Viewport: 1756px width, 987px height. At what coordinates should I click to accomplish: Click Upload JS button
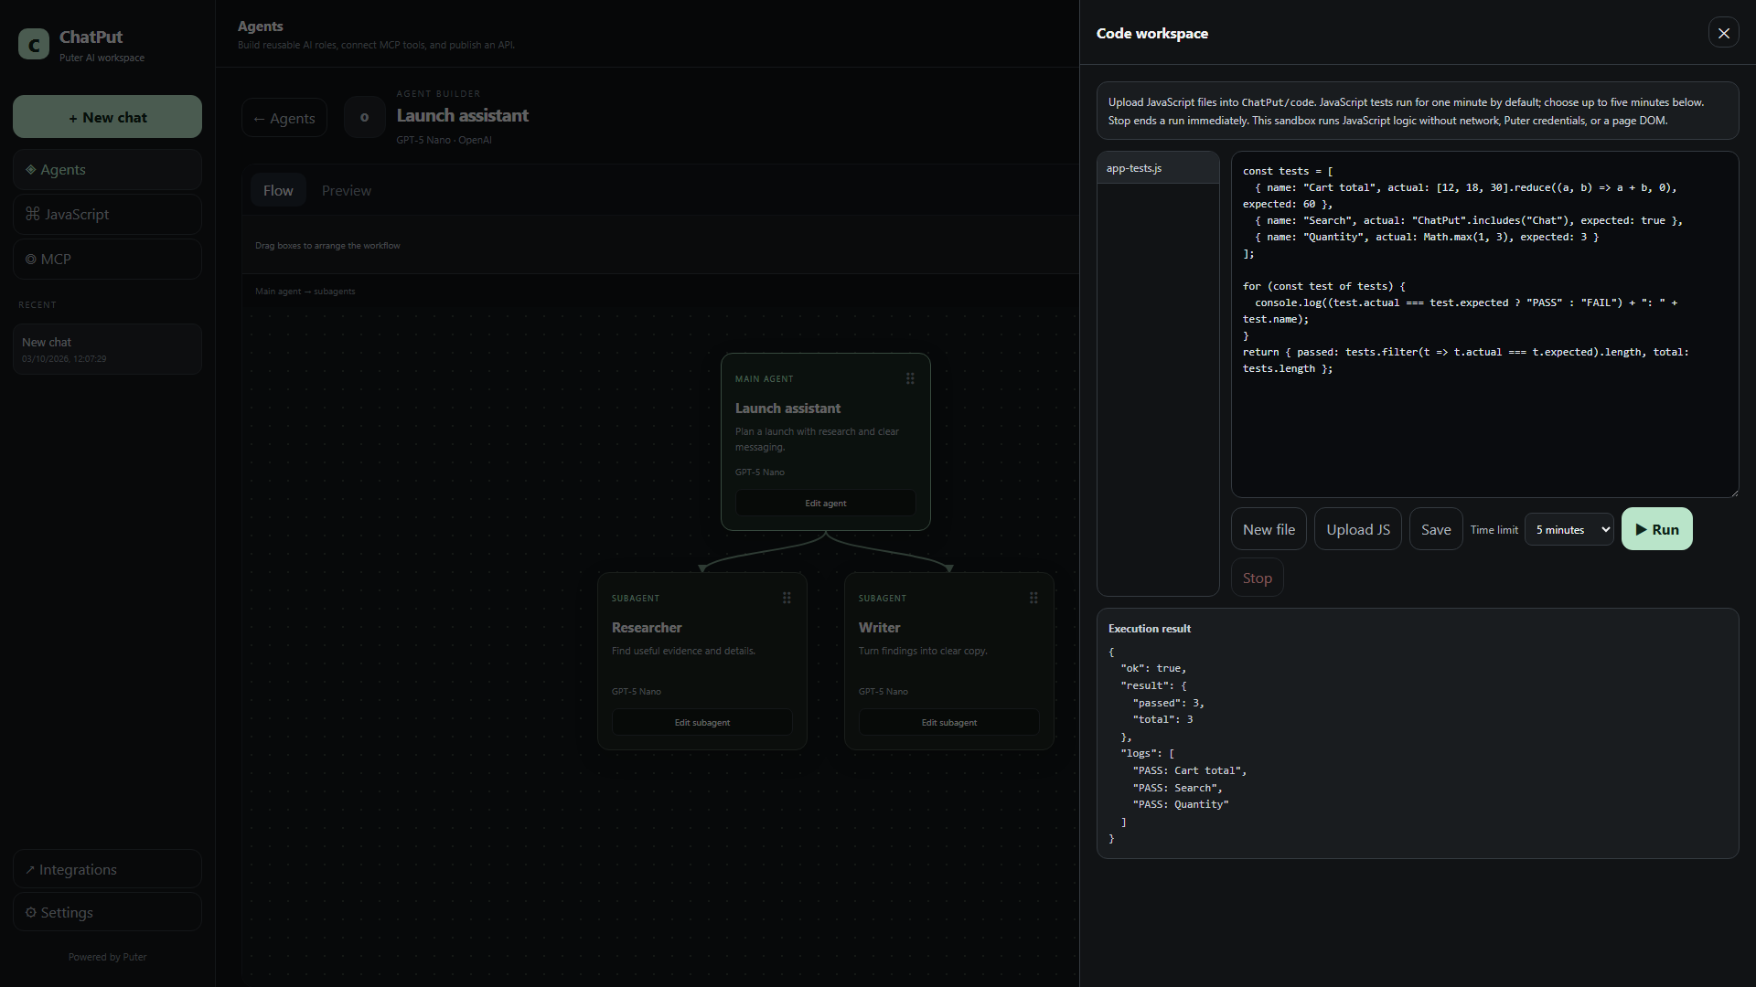tap(1357, 529)
